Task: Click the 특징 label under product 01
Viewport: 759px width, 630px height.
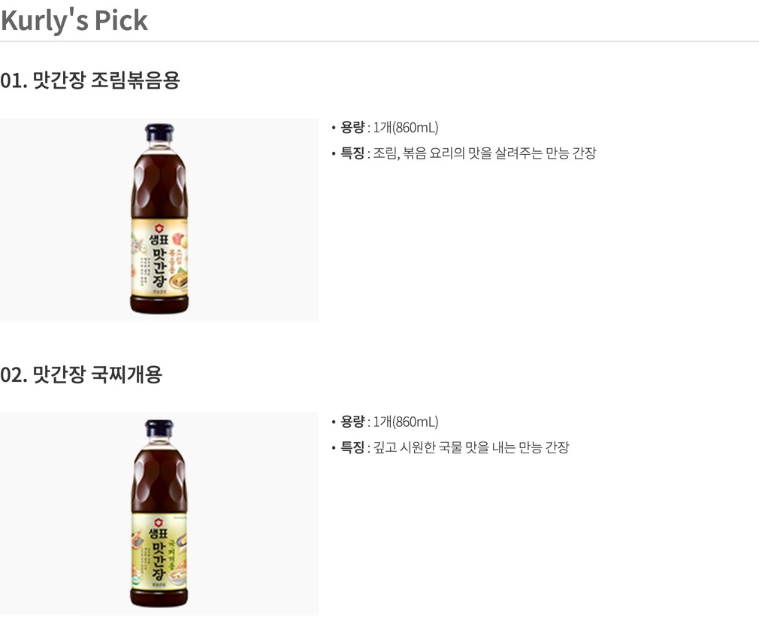Action: [x=352, y=153]
